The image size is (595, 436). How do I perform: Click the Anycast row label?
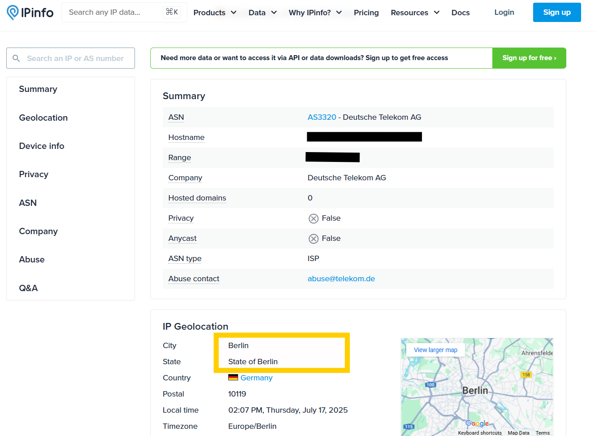[182, 238]
